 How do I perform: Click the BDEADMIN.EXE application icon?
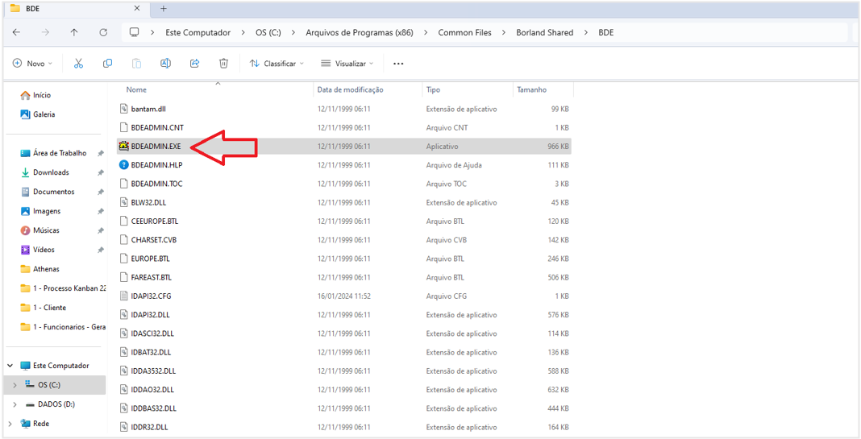[123, 146]
